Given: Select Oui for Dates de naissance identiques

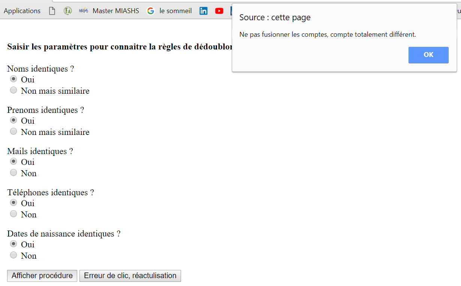Looking at the screenshot, I should (x=13, y=244).
